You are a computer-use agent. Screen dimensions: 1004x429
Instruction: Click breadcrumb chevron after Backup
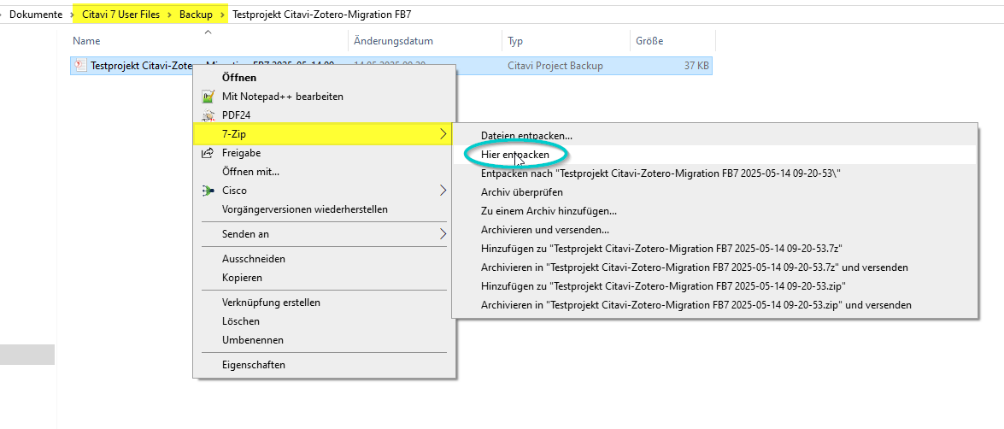[x=222, y=14]
